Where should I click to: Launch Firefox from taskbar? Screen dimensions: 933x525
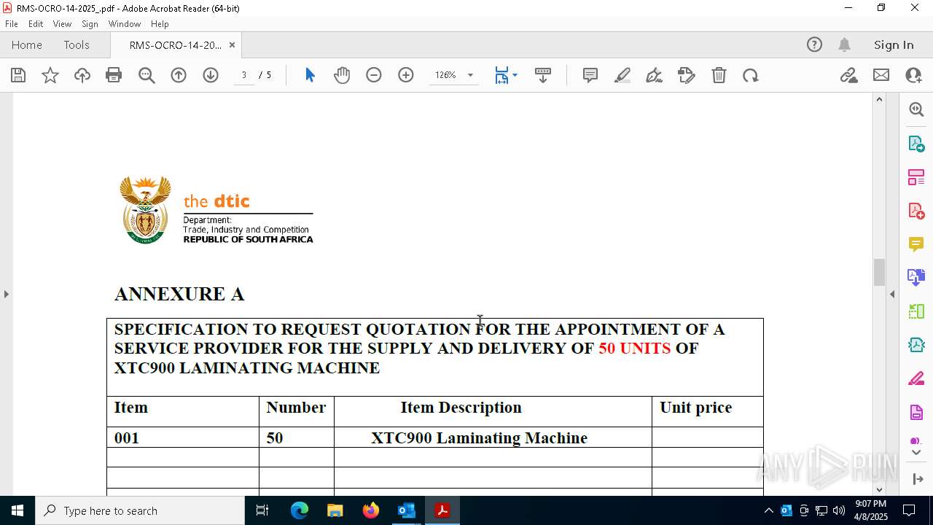370,510
